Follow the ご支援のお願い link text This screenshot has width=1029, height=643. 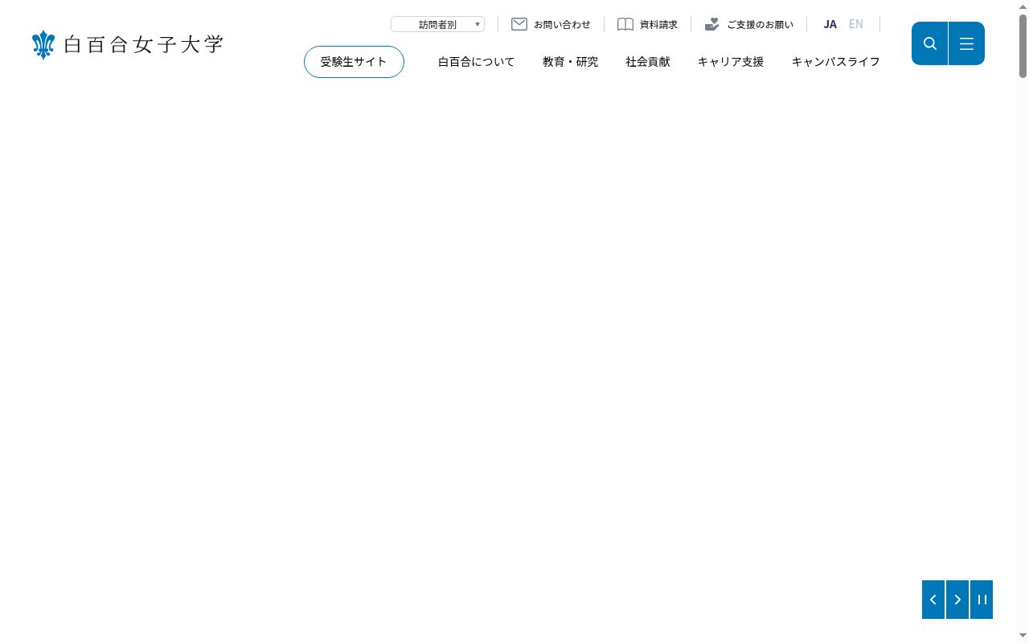(x=760, y=25)
